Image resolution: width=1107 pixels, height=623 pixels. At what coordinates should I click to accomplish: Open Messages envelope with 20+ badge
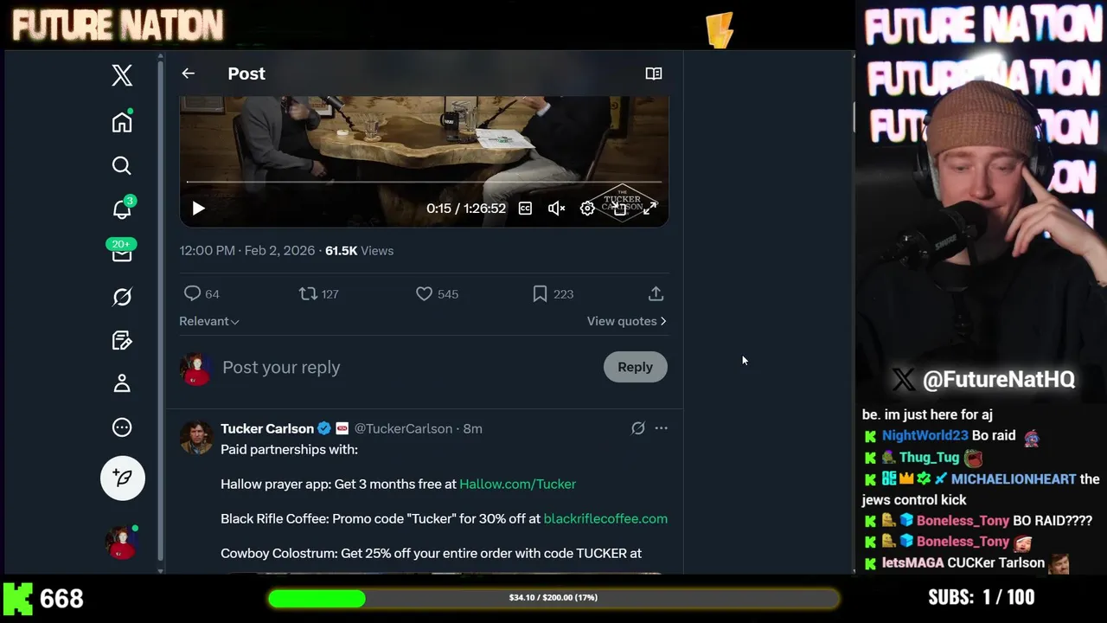click(x=122, y=253)
